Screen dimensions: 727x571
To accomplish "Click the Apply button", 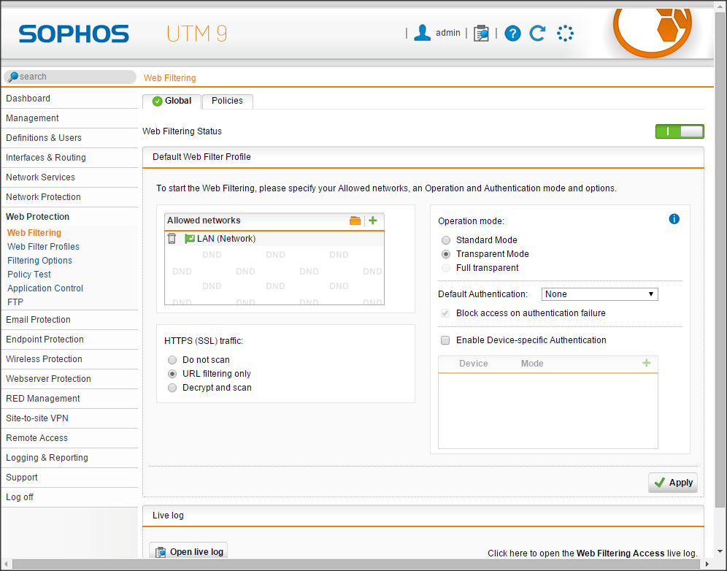I will (x=673, y=483).
